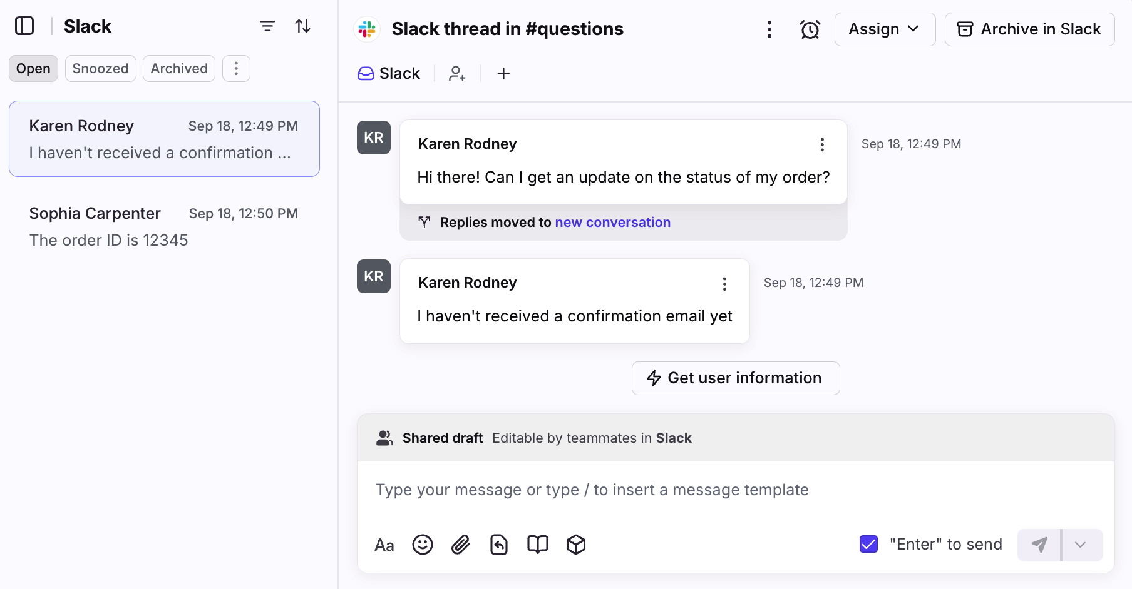Toggle "Enter" to send checkbox

[x=868, y=544]
